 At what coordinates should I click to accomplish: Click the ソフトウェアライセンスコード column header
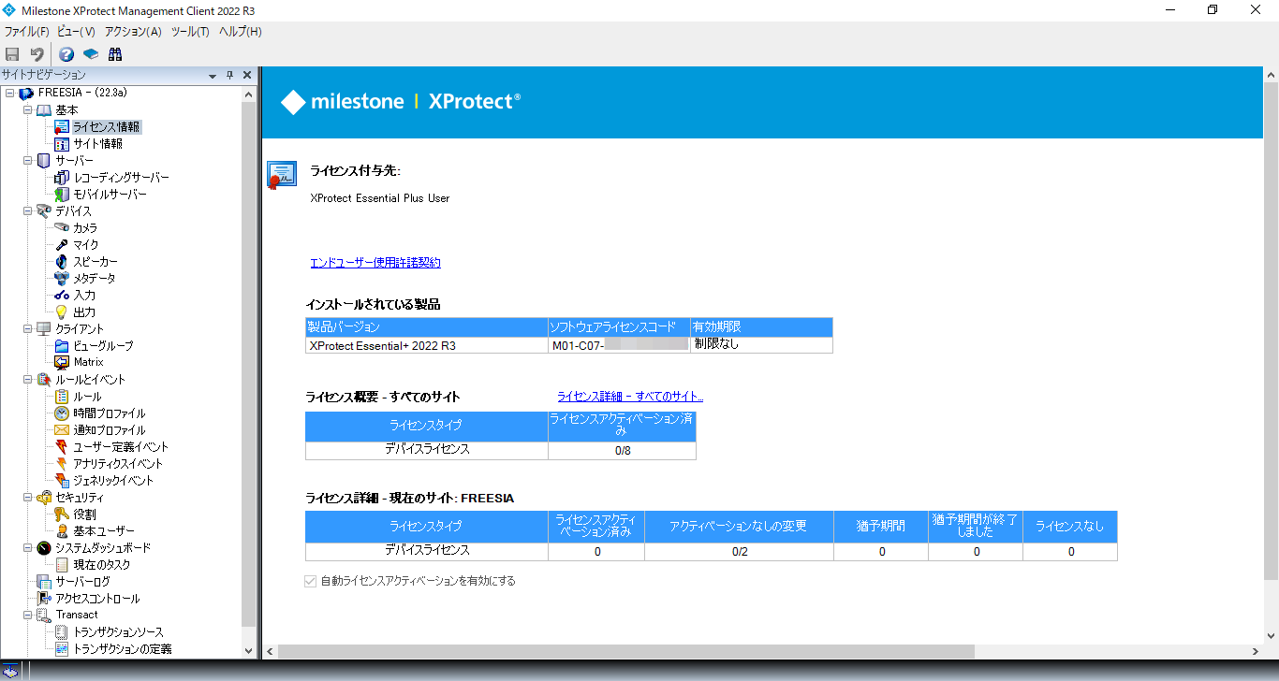coord(619,327)
